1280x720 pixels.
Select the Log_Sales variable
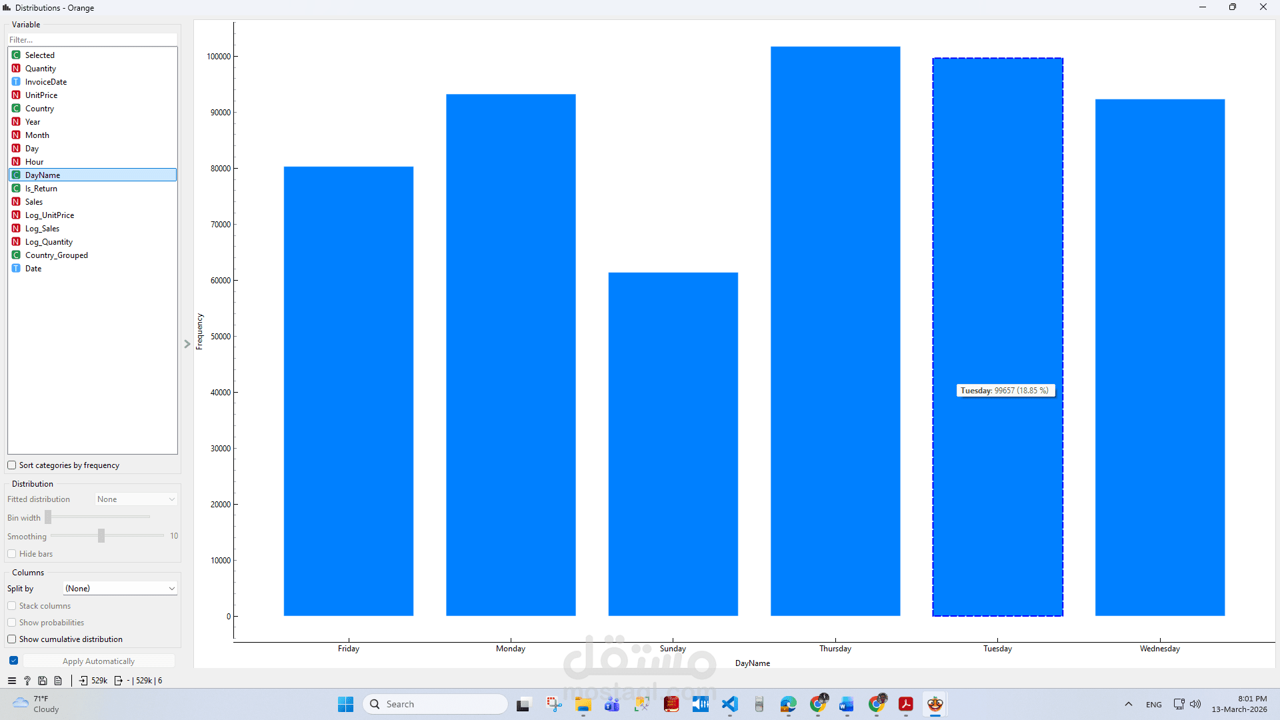point(42,229)
